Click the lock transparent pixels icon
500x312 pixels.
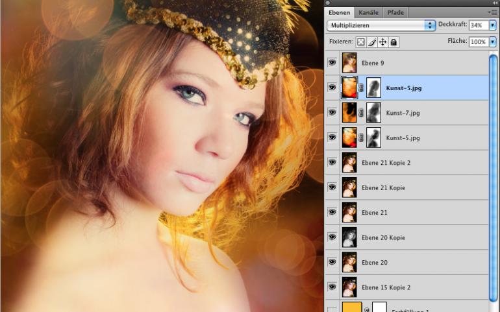[x=361, y=42]
